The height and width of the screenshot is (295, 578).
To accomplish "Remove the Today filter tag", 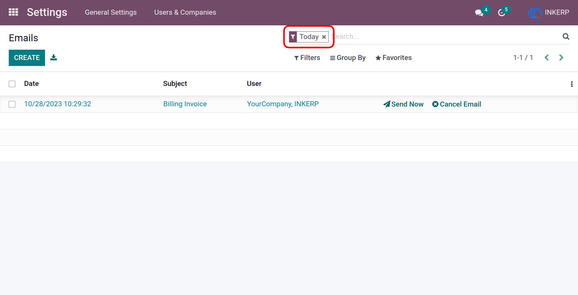I will [x=324, y=37].
